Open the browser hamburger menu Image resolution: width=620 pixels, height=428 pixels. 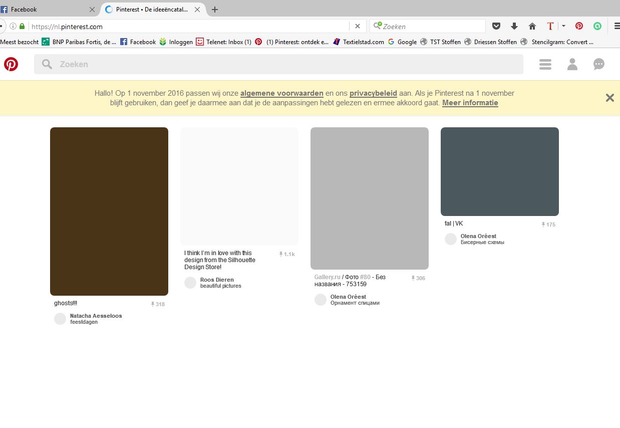[x=616, y=26]
